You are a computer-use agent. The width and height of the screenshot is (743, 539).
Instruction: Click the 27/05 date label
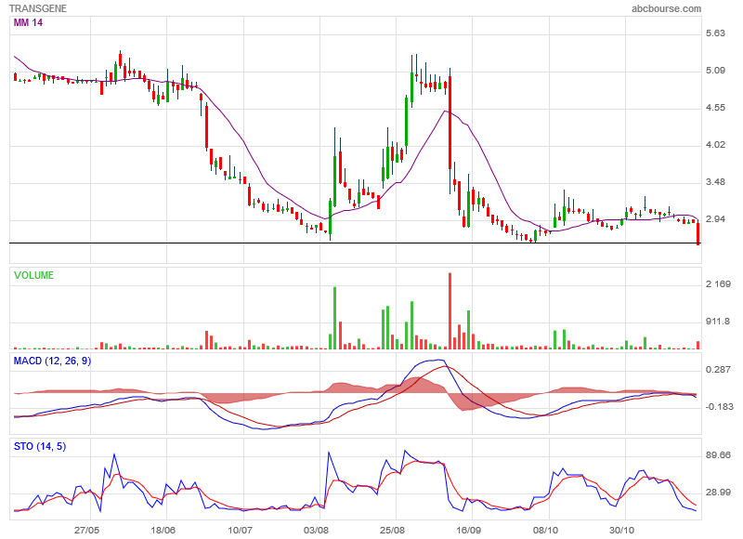[x=86, y=530]
